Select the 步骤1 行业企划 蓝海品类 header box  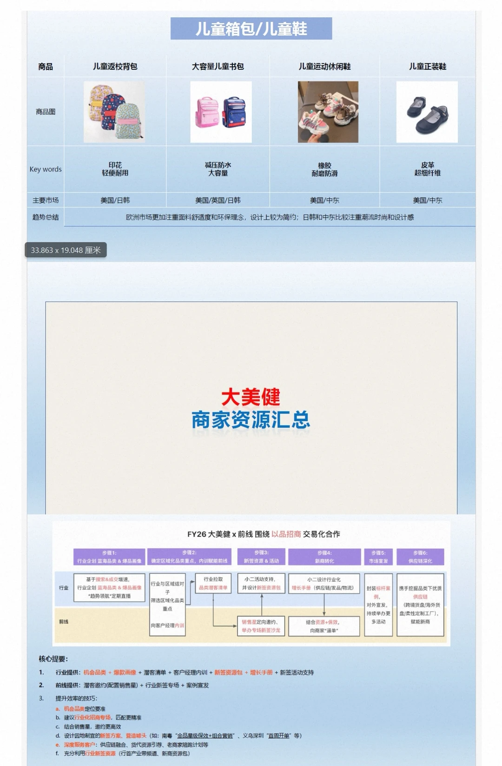109,557
